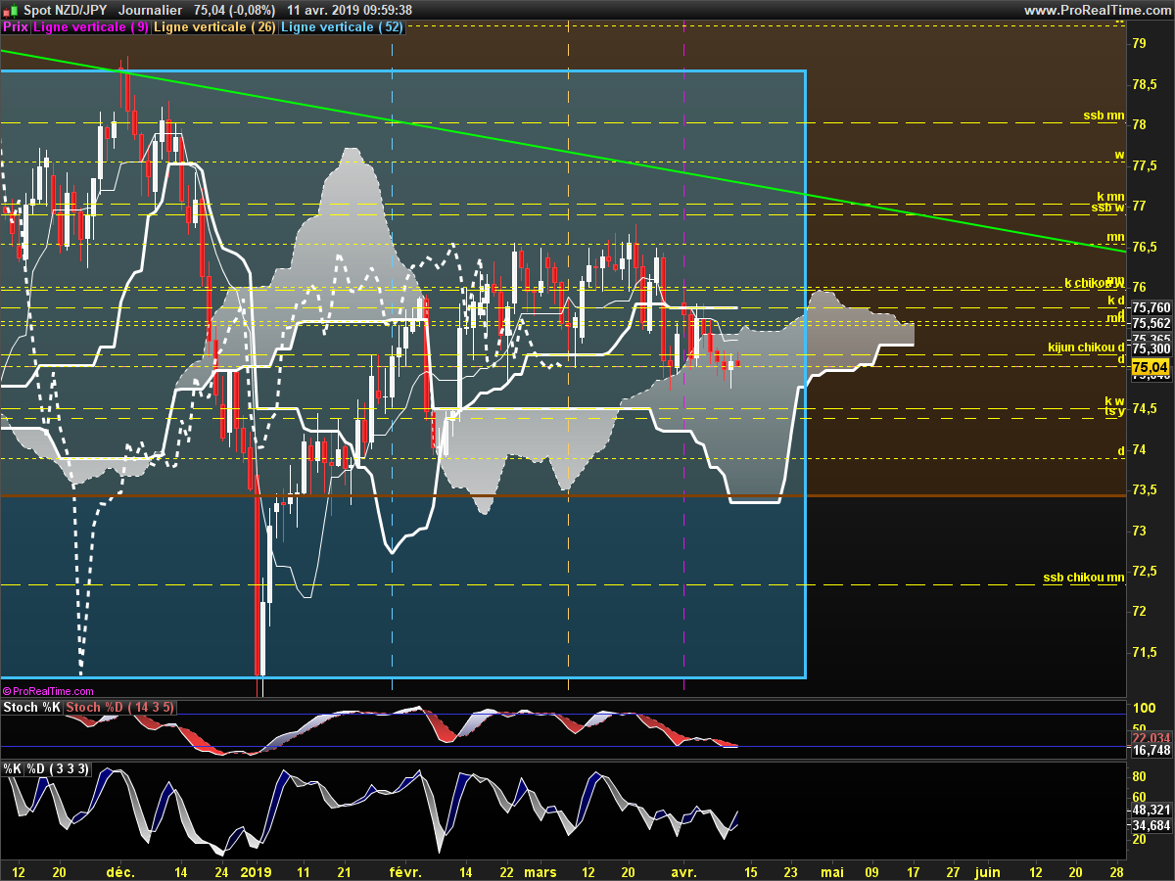Click the ©ProRealTime.com copyright link
Image resolution: width=1175 pixels, height=881 pixels.
pyautogui.click(x=48, y=691)
